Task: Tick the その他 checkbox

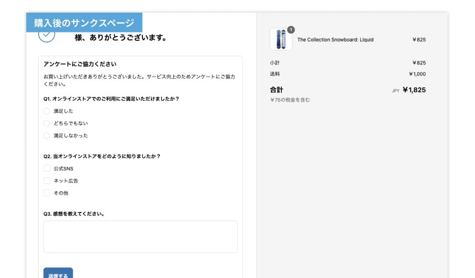Action: [x=47, y=193]
